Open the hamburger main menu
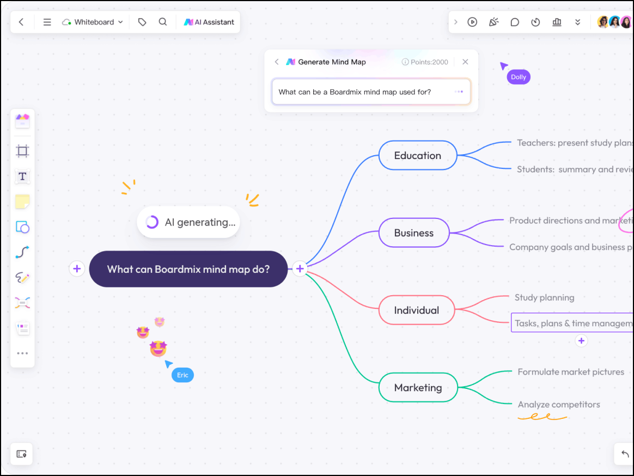634x476 pixels. pos(47,22)
